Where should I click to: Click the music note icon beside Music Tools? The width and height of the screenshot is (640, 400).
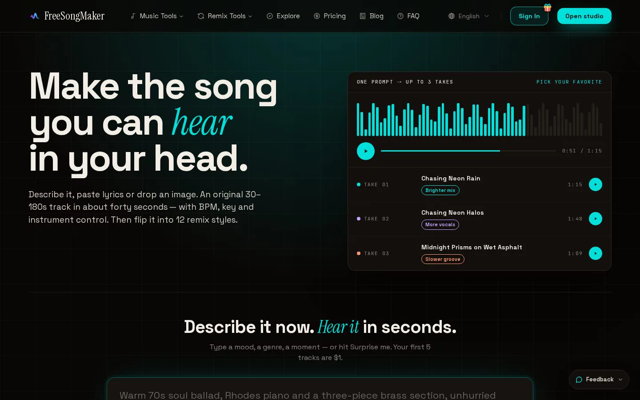[133, 16]
